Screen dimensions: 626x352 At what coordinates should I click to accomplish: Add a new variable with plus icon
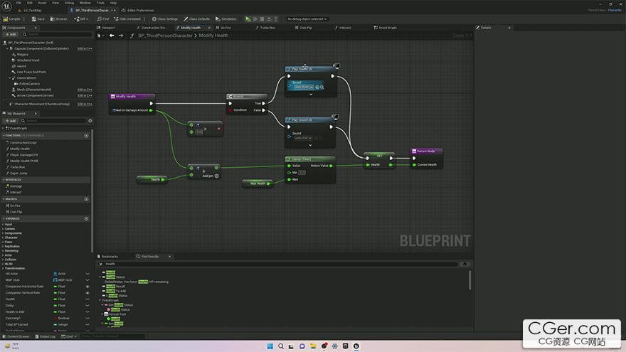86,219
